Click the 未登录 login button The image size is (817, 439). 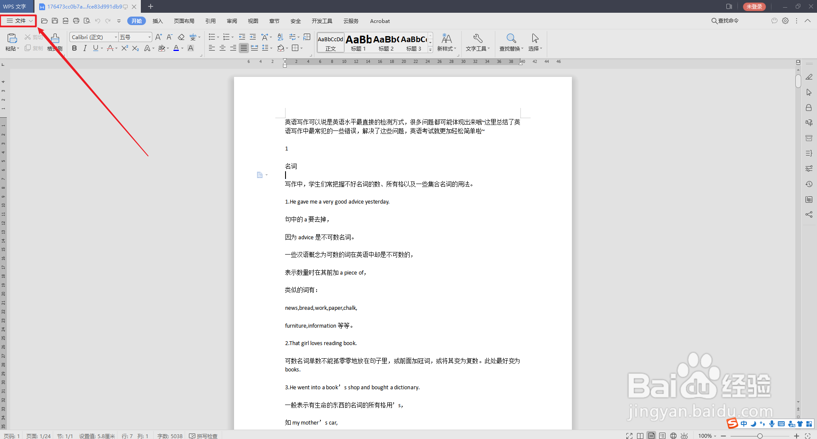754,6
